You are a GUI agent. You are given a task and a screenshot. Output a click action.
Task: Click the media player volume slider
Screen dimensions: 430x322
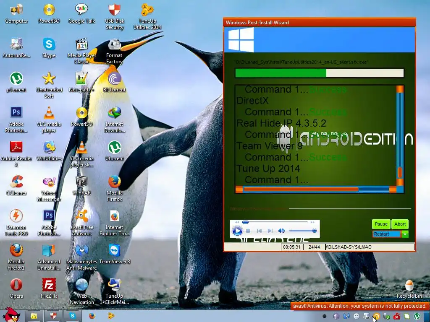pyautogui.click(x=303, y=231)
